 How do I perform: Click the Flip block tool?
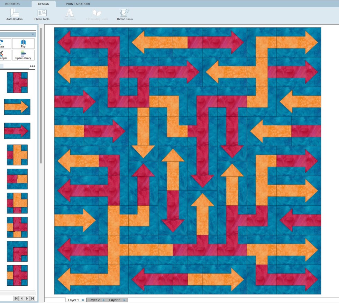pos(23,44)
